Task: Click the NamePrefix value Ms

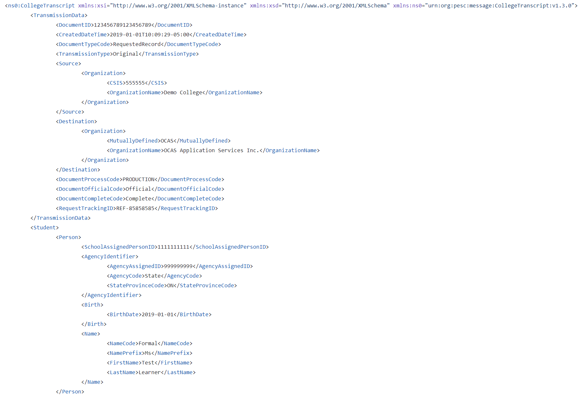Action: pos(148,353)
